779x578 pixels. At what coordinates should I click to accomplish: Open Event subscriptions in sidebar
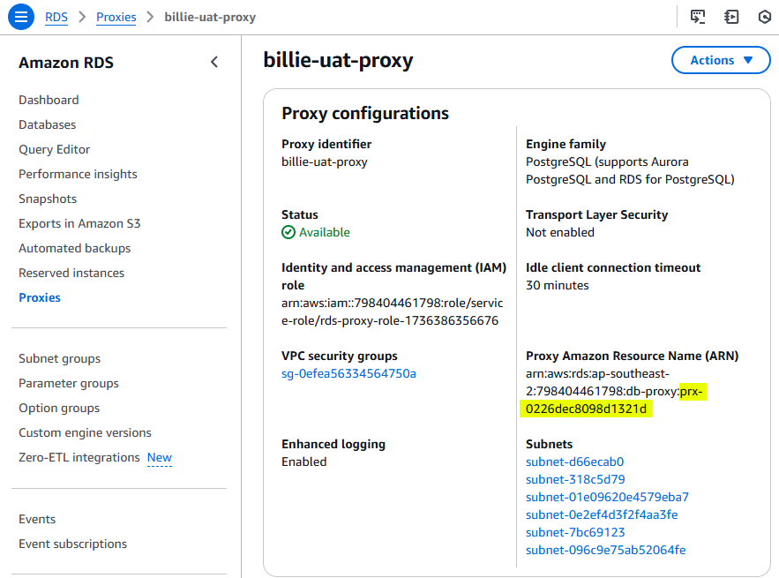pos(73,544)
